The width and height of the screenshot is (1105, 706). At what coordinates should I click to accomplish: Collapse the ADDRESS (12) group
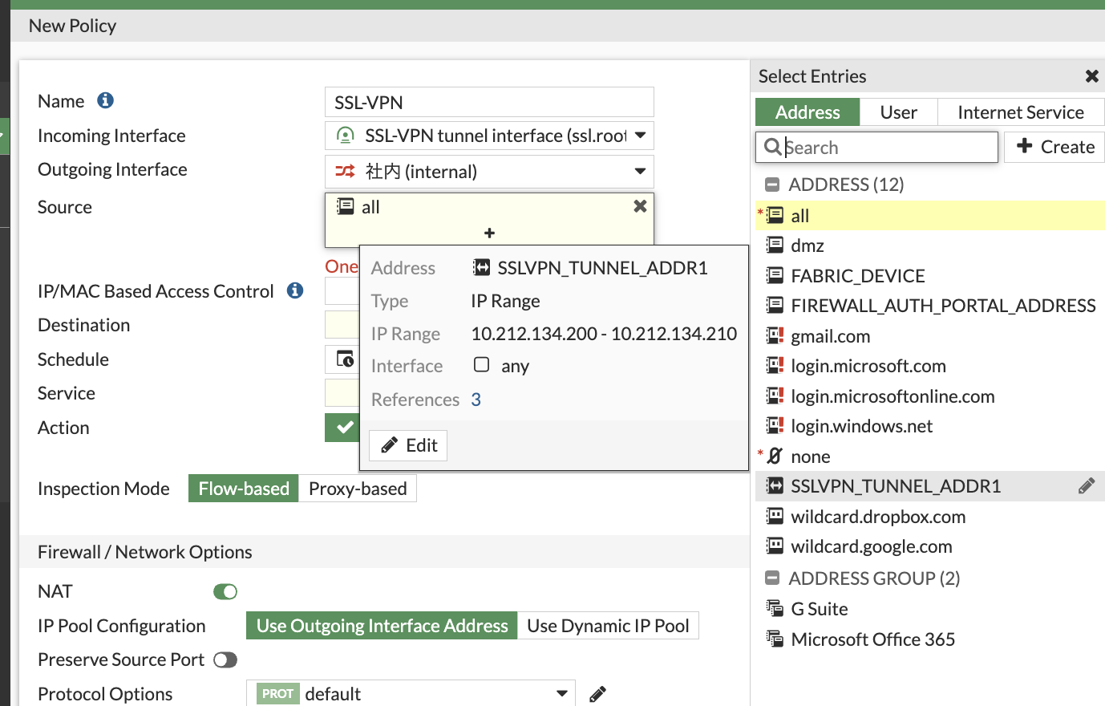click(x=772, y=185)
